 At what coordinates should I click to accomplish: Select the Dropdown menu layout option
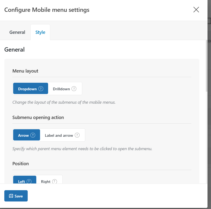coord(31,88)
